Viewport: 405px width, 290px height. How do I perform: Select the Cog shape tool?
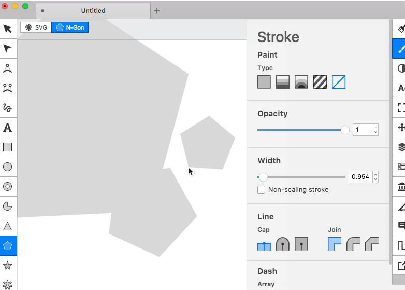[8, 285]
